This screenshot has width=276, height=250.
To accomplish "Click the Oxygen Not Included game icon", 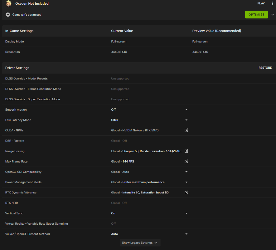I will click(x=8, y=3).
